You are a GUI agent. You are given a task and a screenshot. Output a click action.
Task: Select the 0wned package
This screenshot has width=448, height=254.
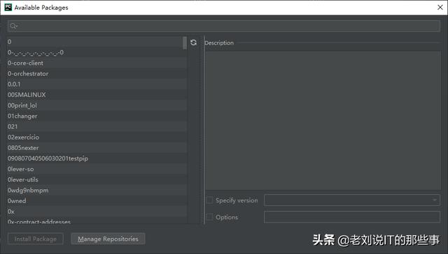pos(97,201)
